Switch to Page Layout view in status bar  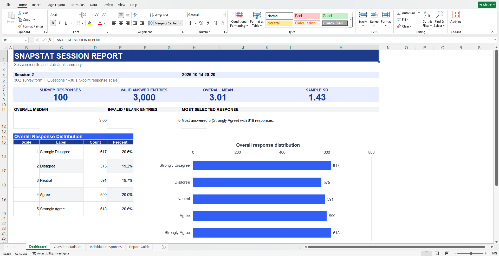[437, 253]
